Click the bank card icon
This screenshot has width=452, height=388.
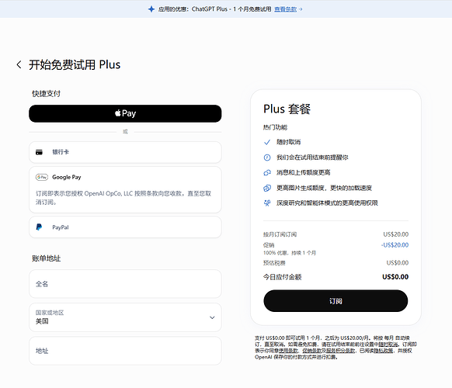(39, 152)
